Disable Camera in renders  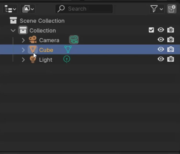click(171, 40)
